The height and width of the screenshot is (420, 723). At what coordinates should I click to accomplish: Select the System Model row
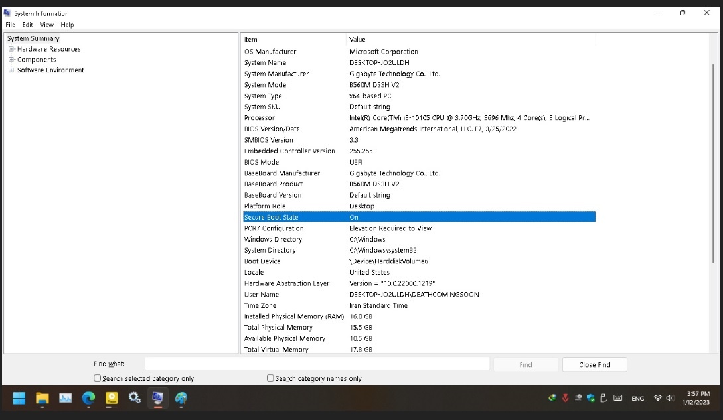pyautogui.click(x=419, y=85)
